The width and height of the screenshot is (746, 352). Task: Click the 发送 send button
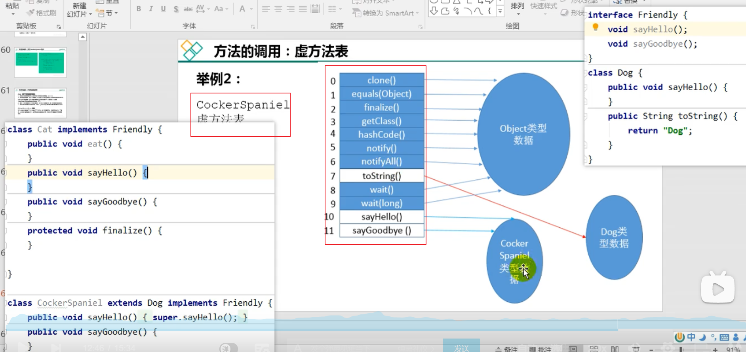pos(461,347)
